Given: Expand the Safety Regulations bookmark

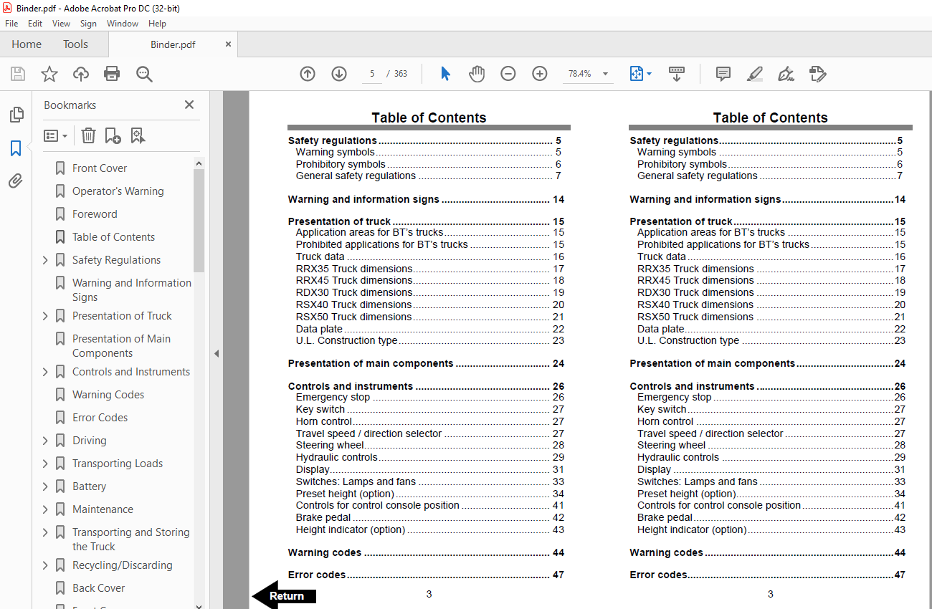Looking at the screenshot, I should pos(45,260).
